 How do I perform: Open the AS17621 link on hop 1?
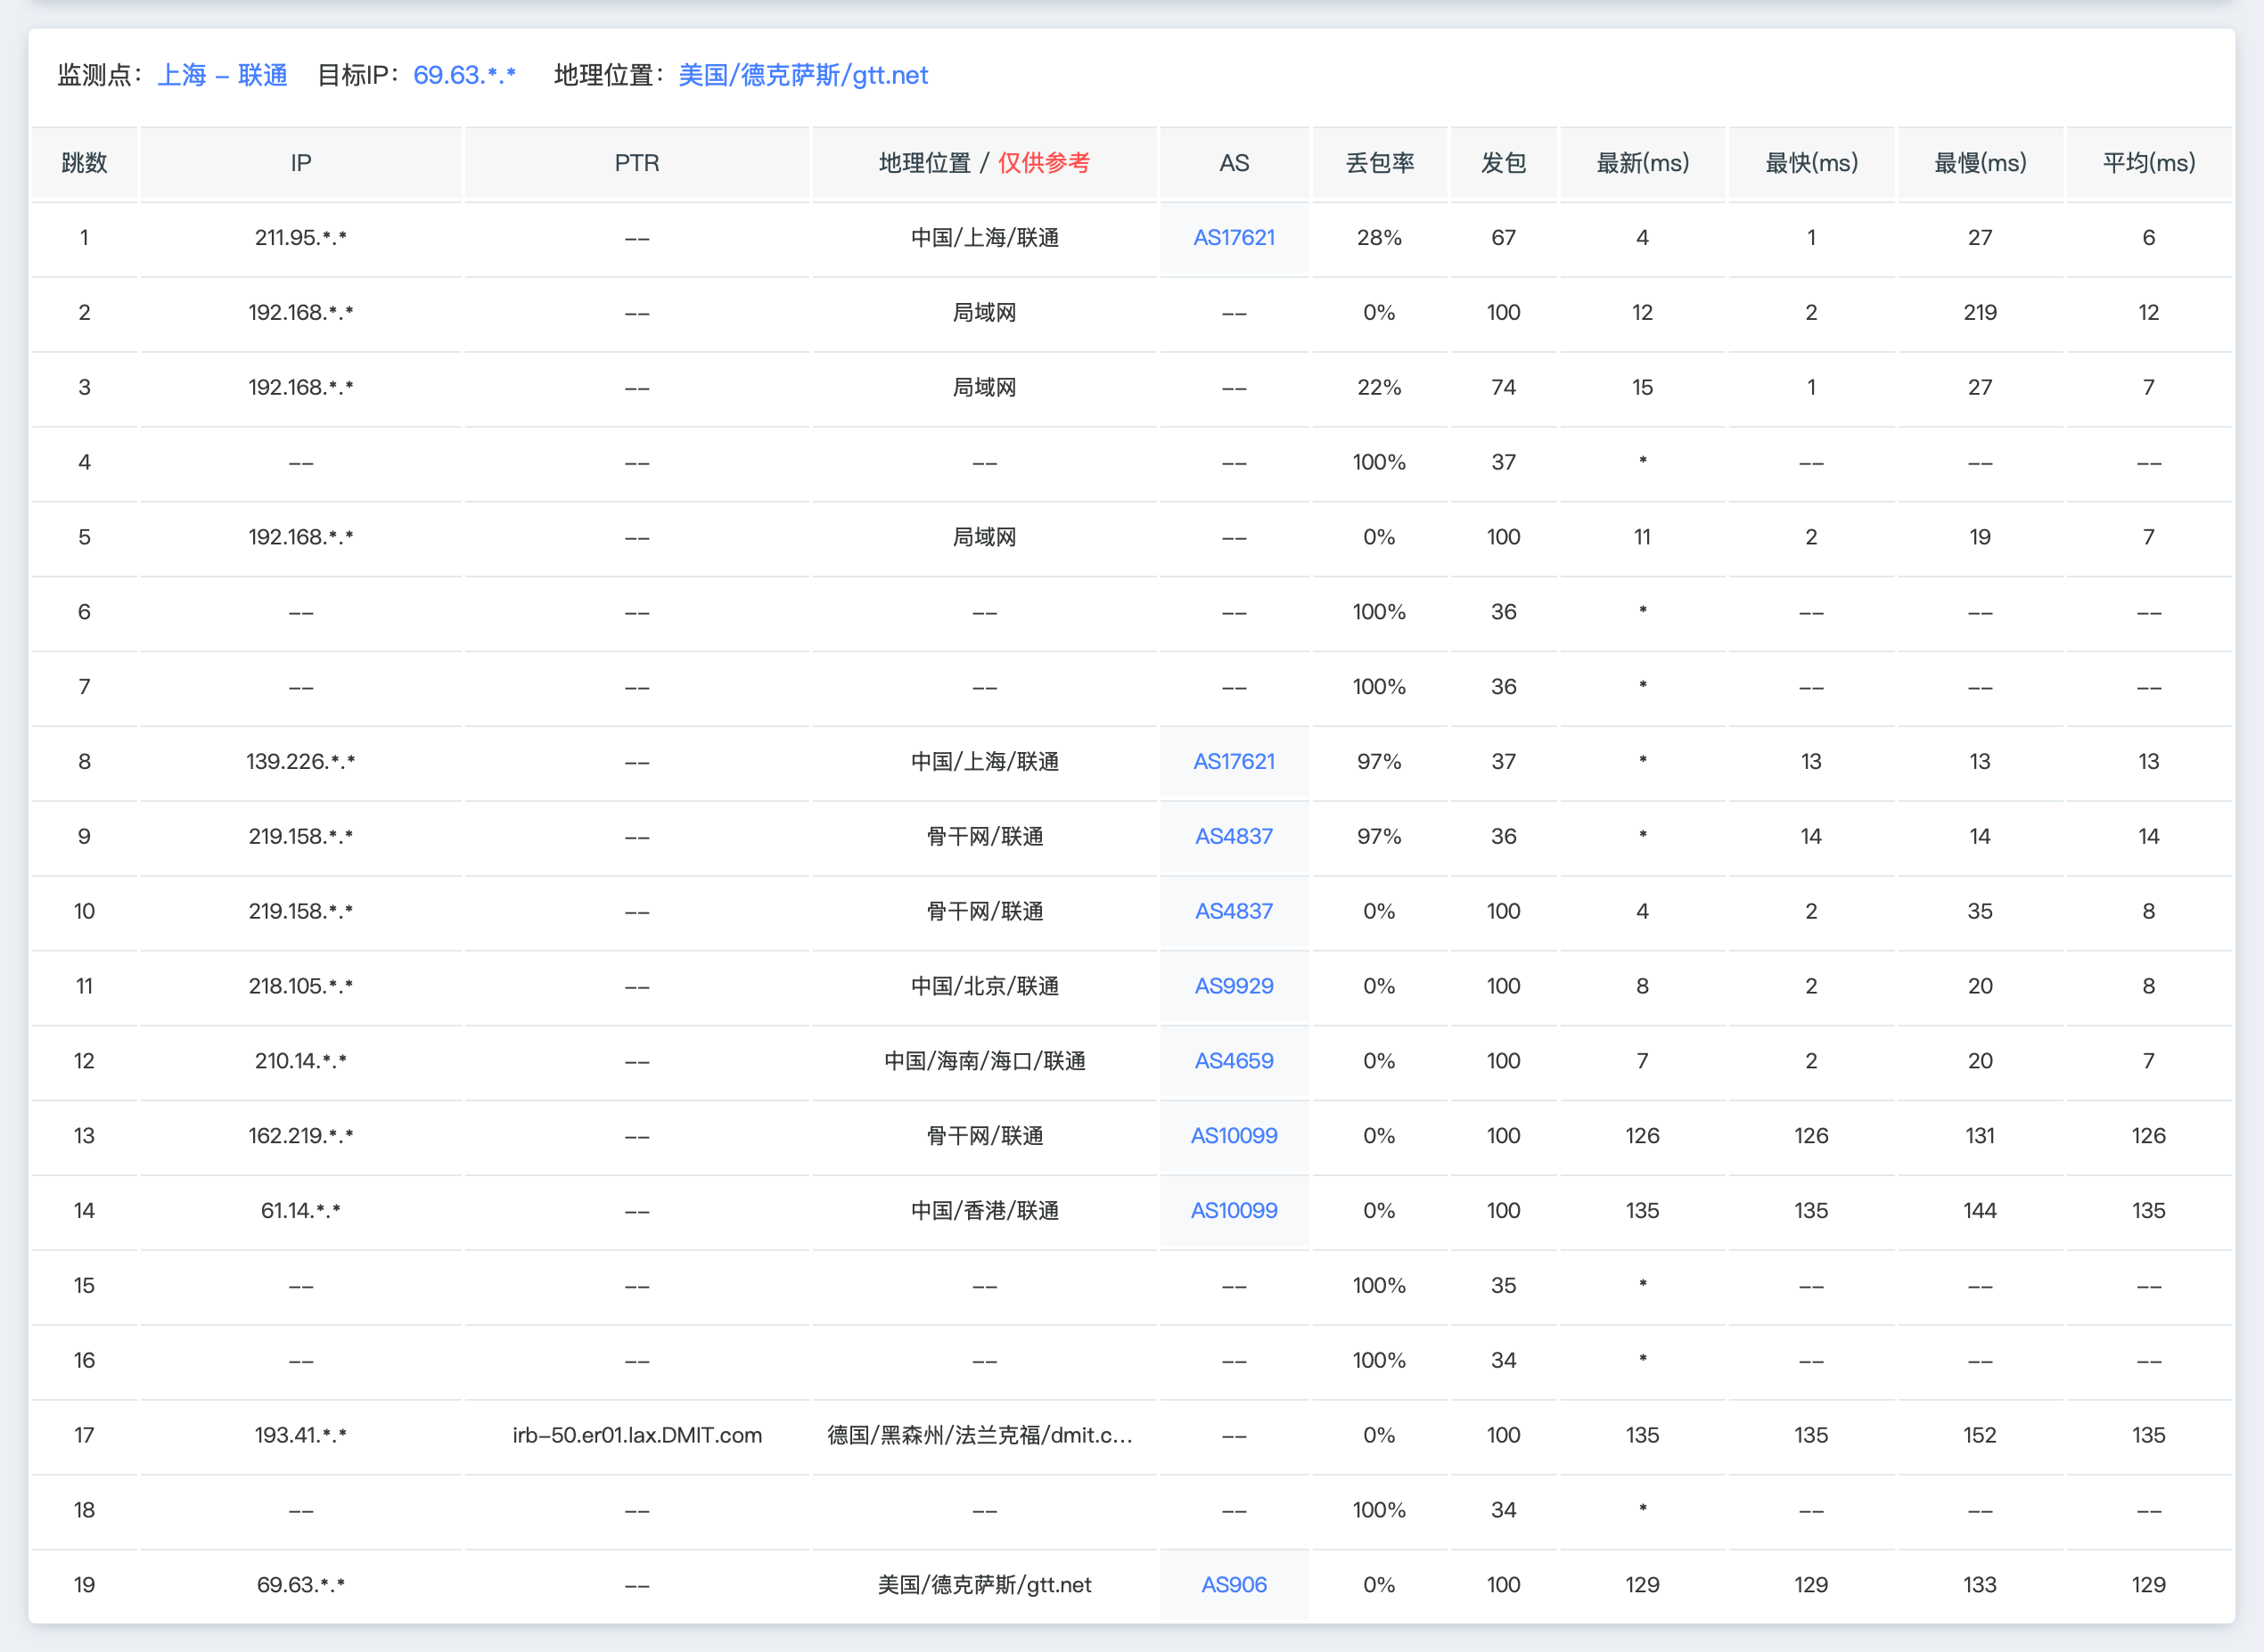1234,237
